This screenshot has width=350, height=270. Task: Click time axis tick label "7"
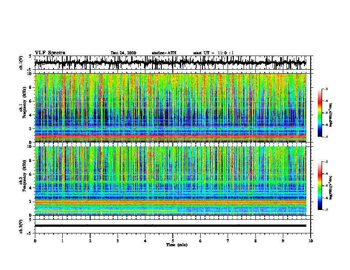[228, 241]
